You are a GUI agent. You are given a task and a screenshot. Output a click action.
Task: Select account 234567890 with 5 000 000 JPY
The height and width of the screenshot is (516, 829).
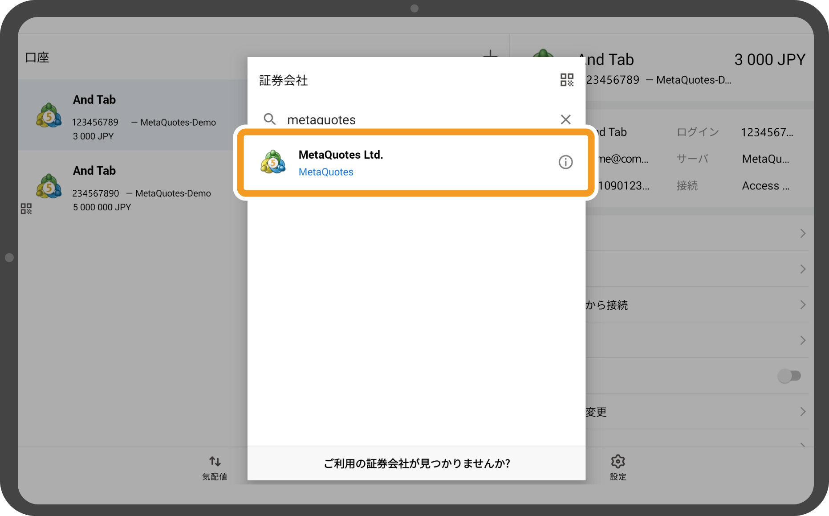(134, 188)
